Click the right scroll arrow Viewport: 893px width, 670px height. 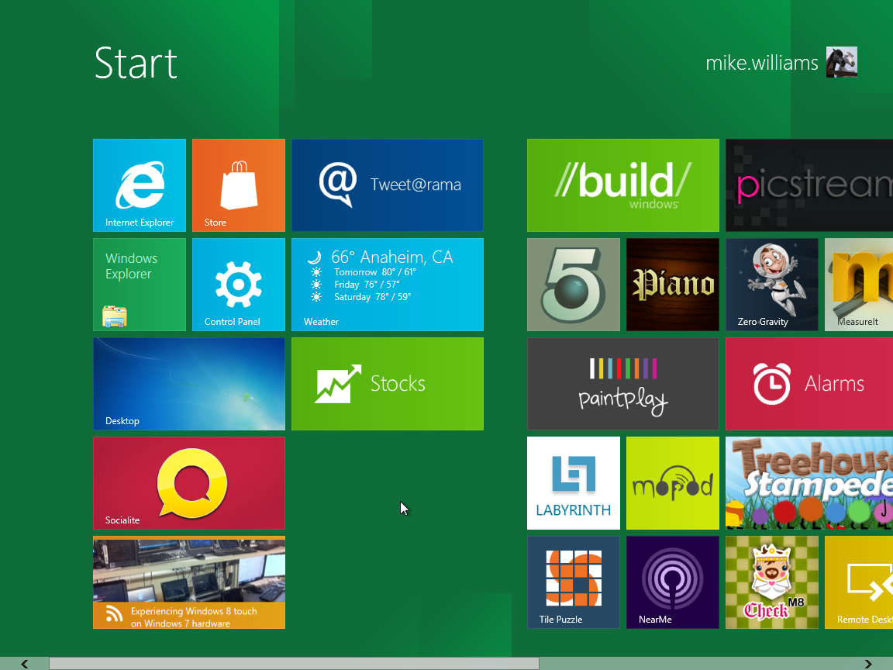point(870,663)
